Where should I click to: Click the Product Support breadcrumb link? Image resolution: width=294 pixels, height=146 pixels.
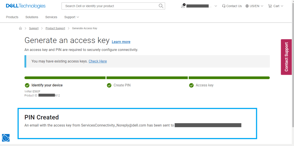55,28
